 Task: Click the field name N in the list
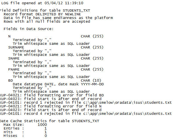[10, 36]
